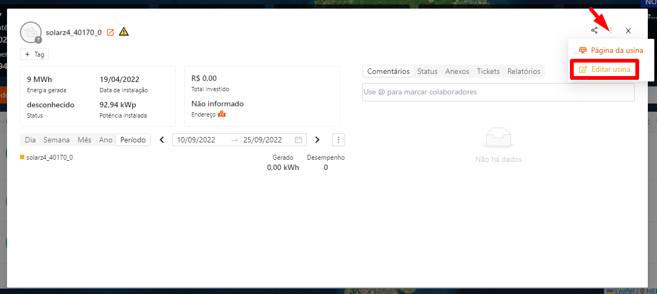Toggle the orange solarz4_40170_0 legend swatch
The width and height of the screenshot is (657, 294).
pos(23,158)
